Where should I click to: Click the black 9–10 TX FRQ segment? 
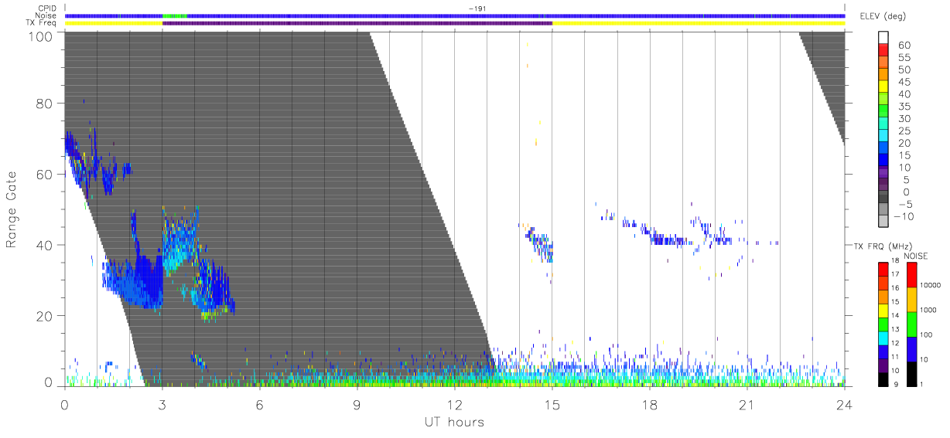[x=883, y=379]
